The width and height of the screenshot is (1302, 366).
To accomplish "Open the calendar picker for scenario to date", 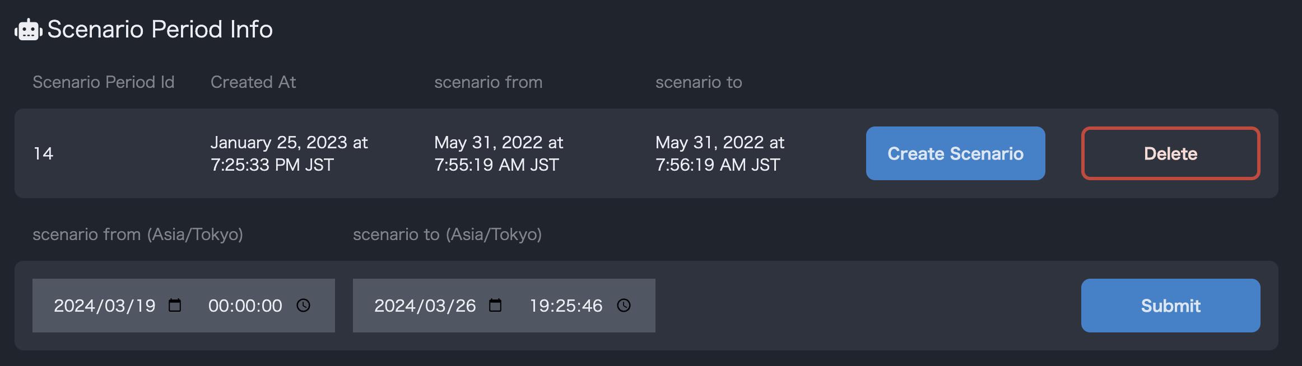I will tap(495, 306).
